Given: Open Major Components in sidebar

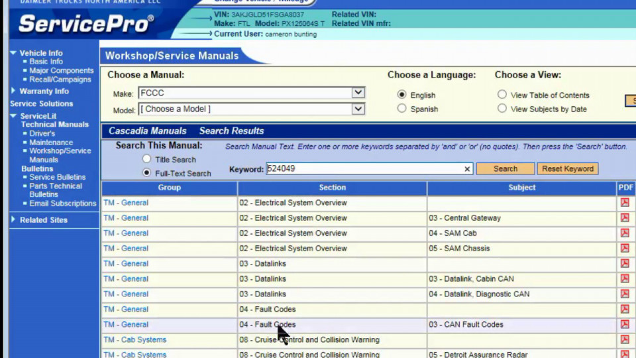Looking at the screenshot, I should click(61, 70).
